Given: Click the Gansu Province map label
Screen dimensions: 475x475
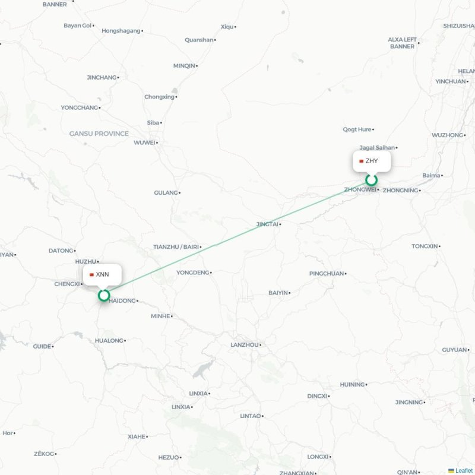Looking at the screenshot, I should [99, 134].
